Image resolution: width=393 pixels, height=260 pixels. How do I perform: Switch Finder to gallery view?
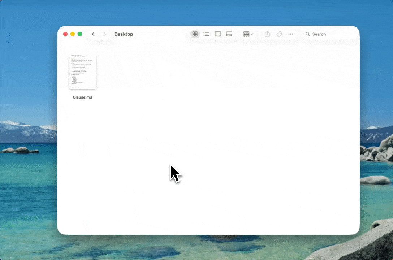(229, 34)
